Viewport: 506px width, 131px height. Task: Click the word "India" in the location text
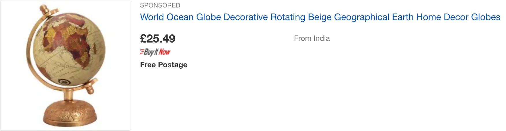point(321,38)
